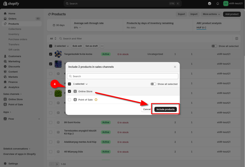Click the Home icon in sidebar
This screenshot has height=167, width=245.
(5, 13)
